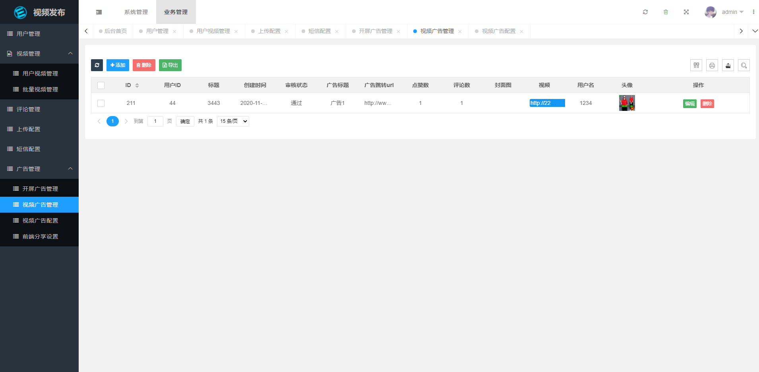Screen dimensions: 759x372
Task: Click the dark table refresh button
Action: [97, 65]
